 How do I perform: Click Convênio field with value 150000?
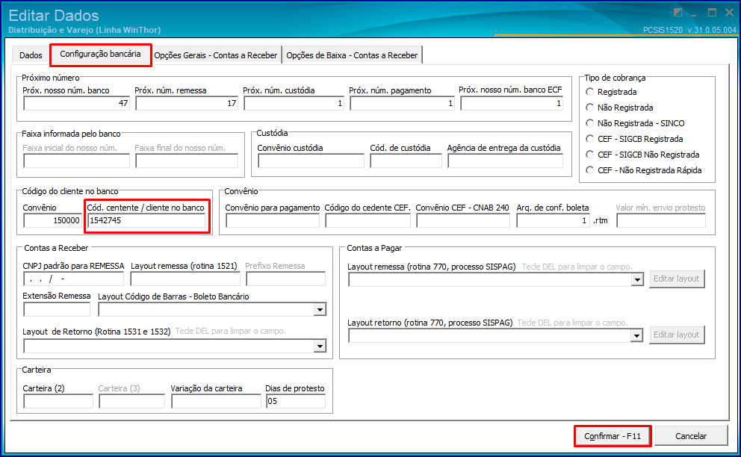click(52, 220)
